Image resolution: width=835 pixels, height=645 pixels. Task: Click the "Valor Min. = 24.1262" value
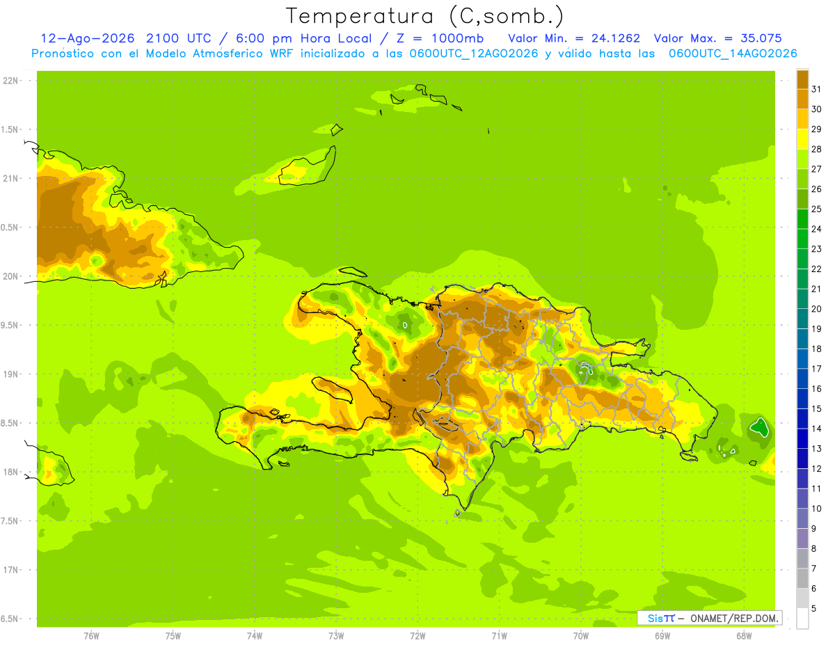pyautogui.click(x=574, y=38)
